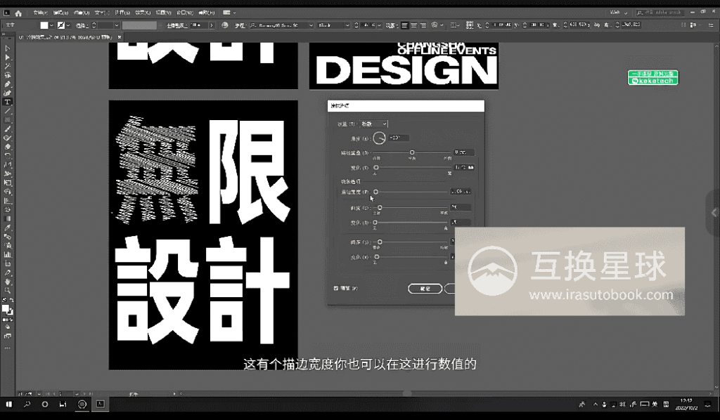720x420 pixels.
Task: Click the Home icon in the top bar
Action: coord(18,11)
